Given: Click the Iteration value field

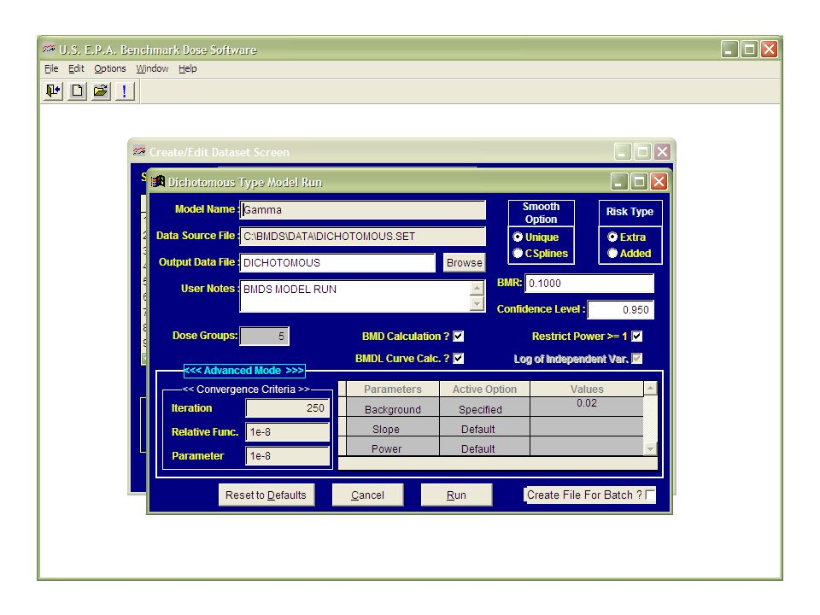Looking at the screenshot, I should (288, 408).
